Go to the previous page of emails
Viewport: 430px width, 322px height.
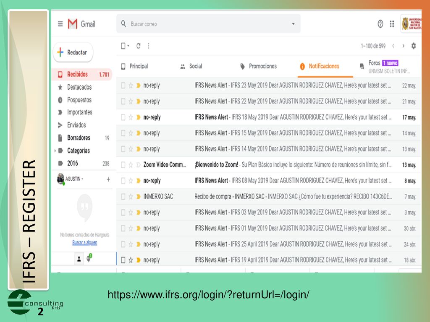click(393, 46)
